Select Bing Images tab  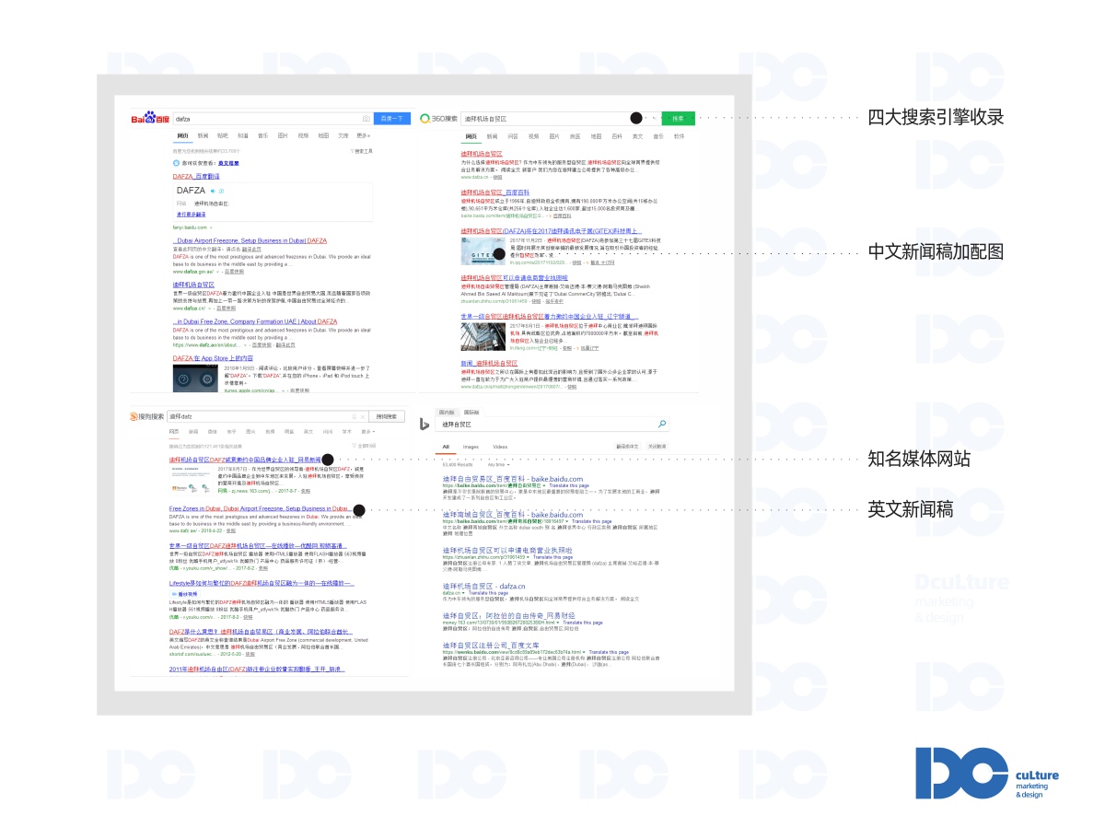[471, 447]
